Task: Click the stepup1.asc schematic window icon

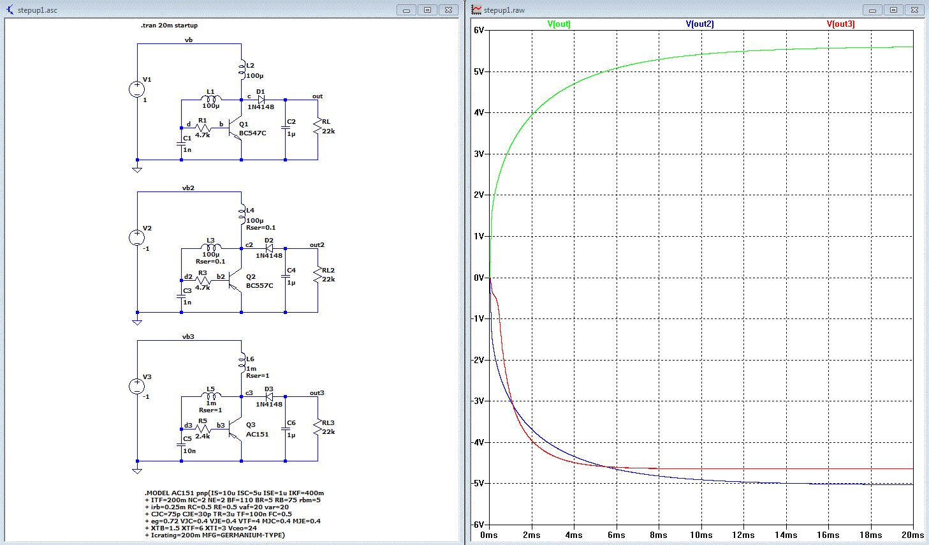Action: pyautogui.click(x=10, y=10)
